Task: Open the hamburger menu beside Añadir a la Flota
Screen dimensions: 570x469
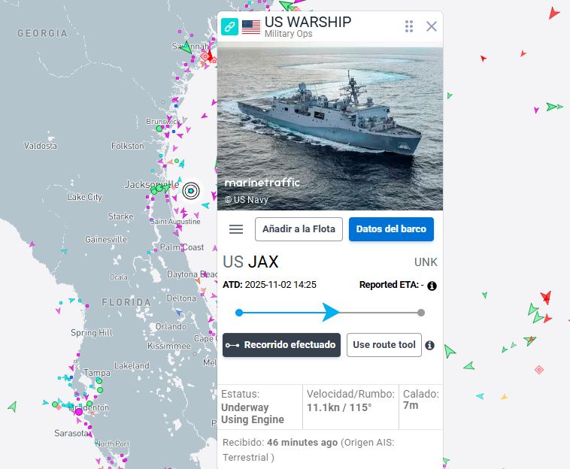Action: (236, 229)
